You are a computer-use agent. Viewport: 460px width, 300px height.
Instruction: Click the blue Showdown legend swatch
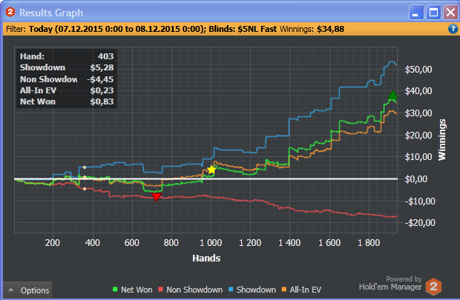click(x=231, y=290)
